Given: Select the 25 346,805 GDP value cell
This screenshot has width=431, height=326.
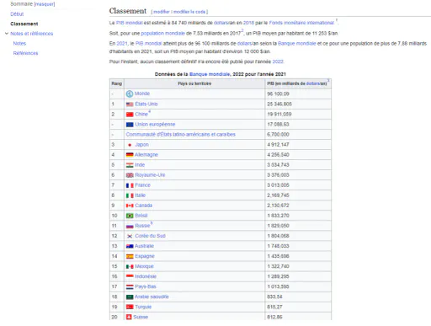Looking at the screenshot, I should click(298, 104).
